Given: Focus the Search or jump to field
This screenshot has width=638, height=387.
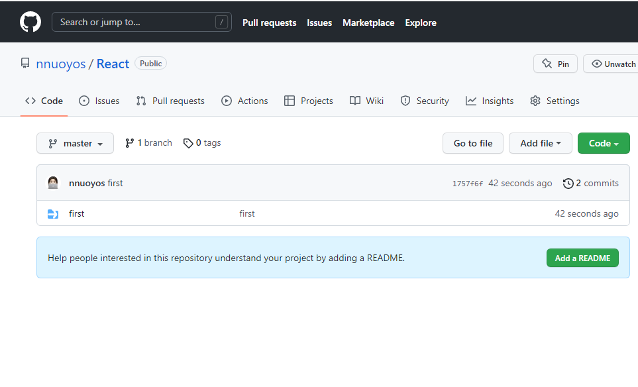Looking at the screenshot, I should (x=142, y=22).
